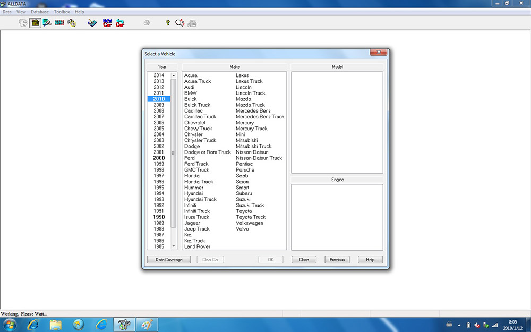Select Mini in the Make list
This screenshot has height=332, width=531.
click(240, 134)
